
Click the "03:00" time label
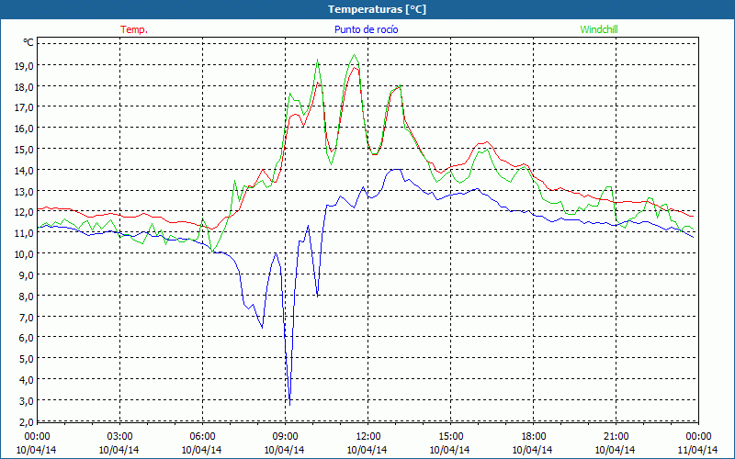[119, 437]
